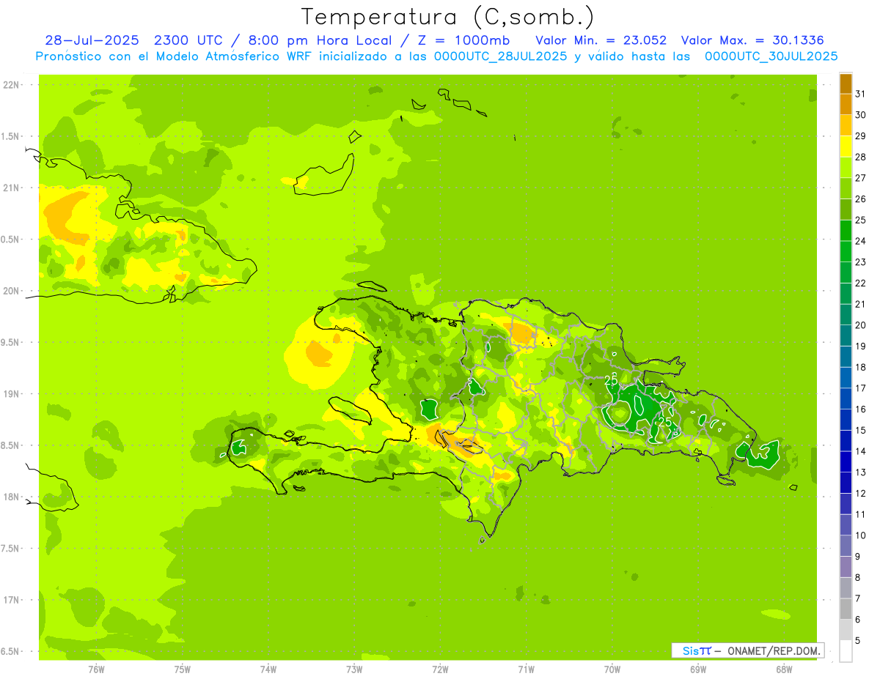Screen dimensions: 880x679
Task: Click the purple swatch between 8 and 9
Action: pos(846,567)
